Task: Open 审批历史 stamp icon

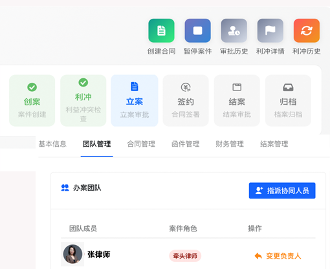Action: [234, 30]
